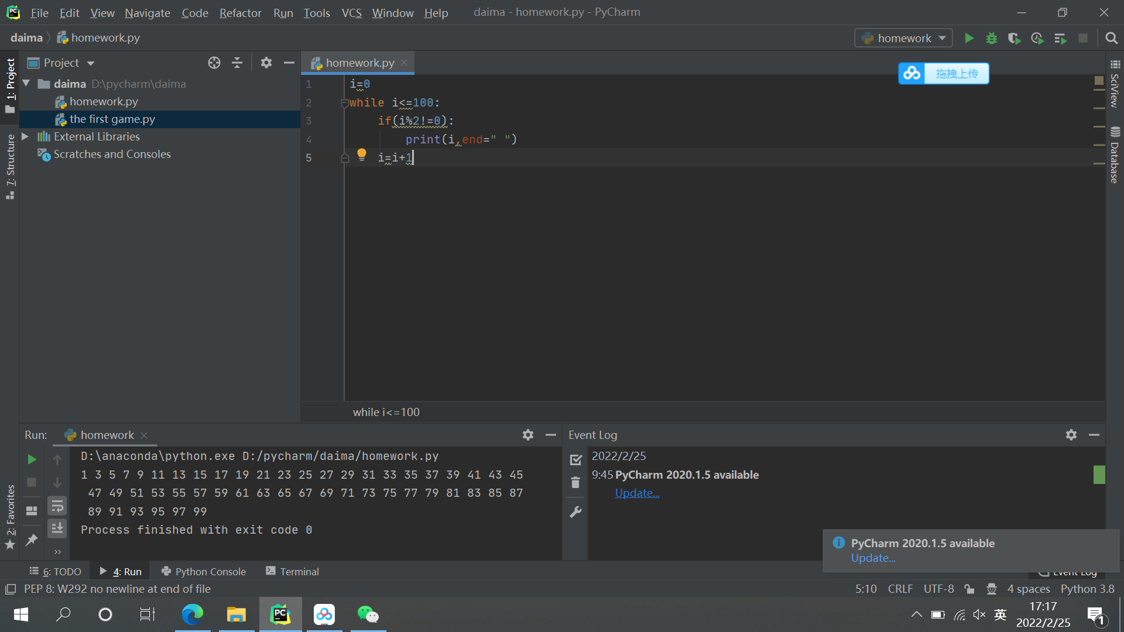Click the yellow lightbulb intention icon
This screenshot has height=632, width=1124.
pos(362,154)
